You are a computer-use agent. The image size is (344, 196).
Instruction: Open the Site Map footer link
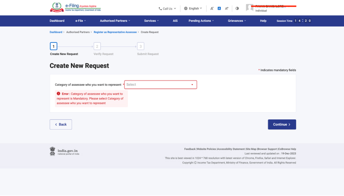pyautogui.click(x=251, y=149)
